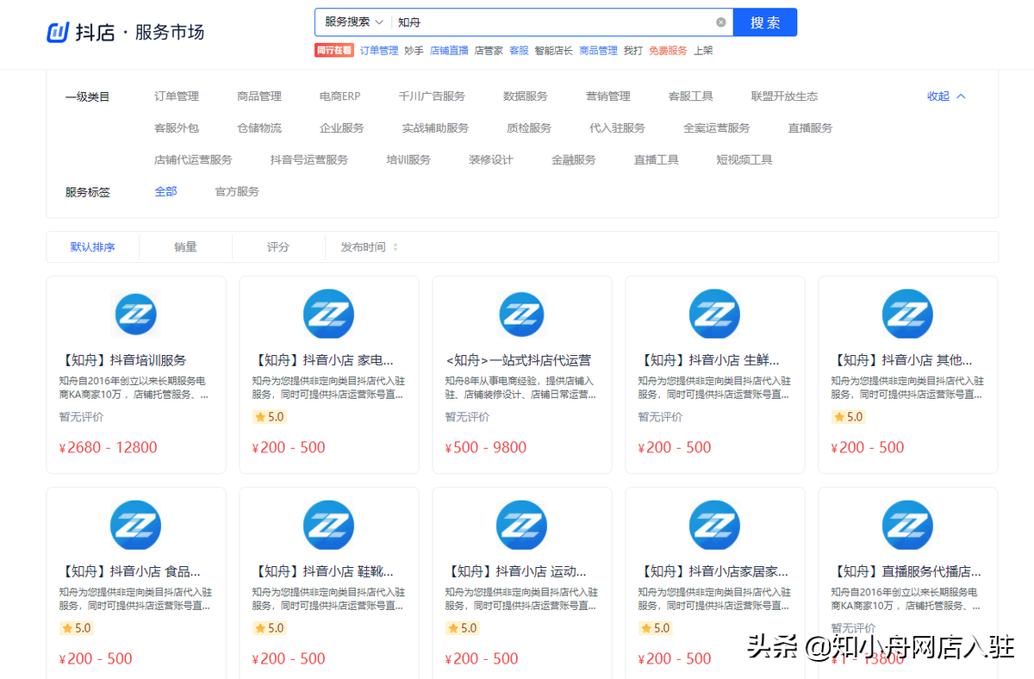Filter by 电商ERP category
1034x679 pixels.
coord(339,97)
